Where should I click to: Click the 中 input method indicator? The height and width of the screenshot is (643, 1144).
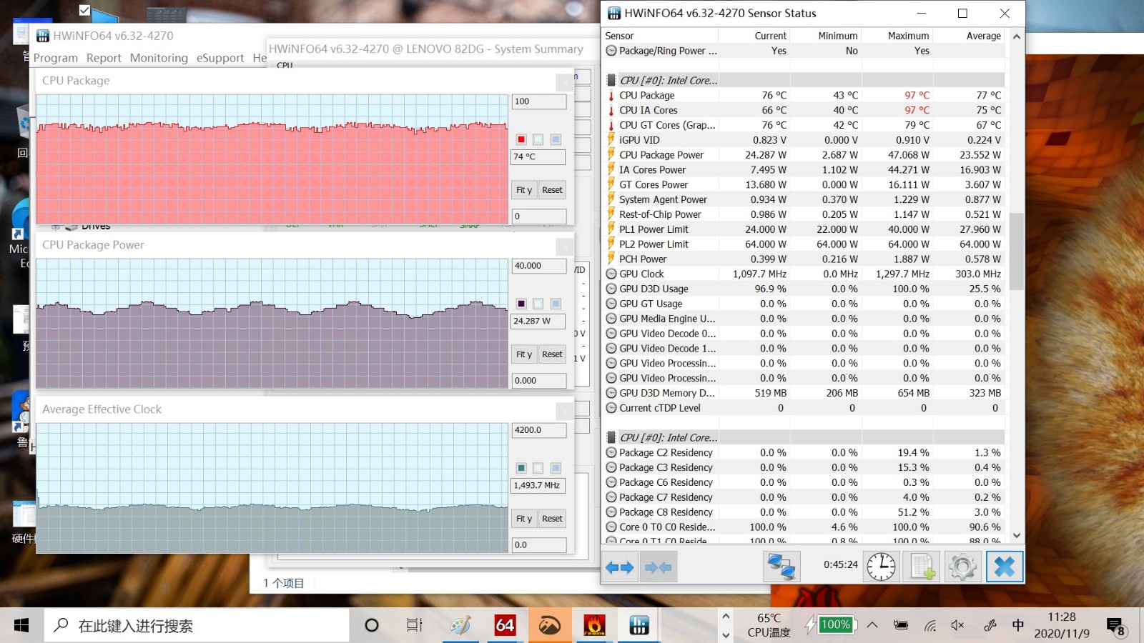pos(1017,626)
